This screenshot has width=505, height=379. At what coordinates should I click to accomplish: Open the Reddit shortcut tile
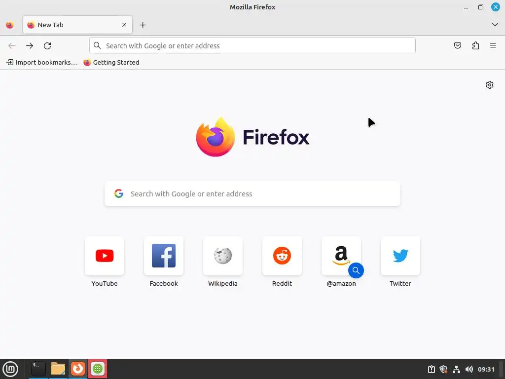[x=282, y=256]
